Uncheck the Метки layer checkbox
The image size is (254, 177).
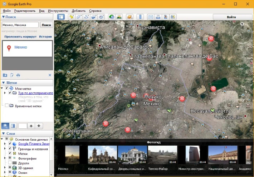click(10, 153)
